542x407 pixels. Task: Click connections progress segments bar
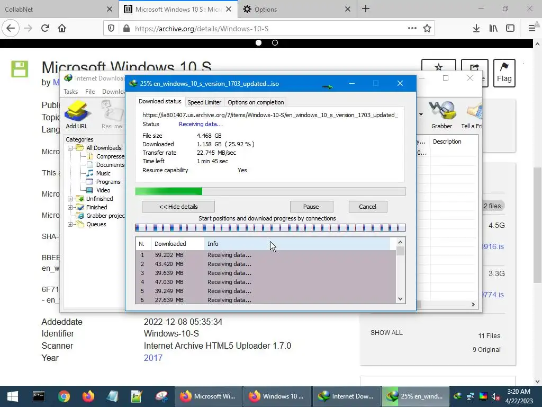point(270,228)
